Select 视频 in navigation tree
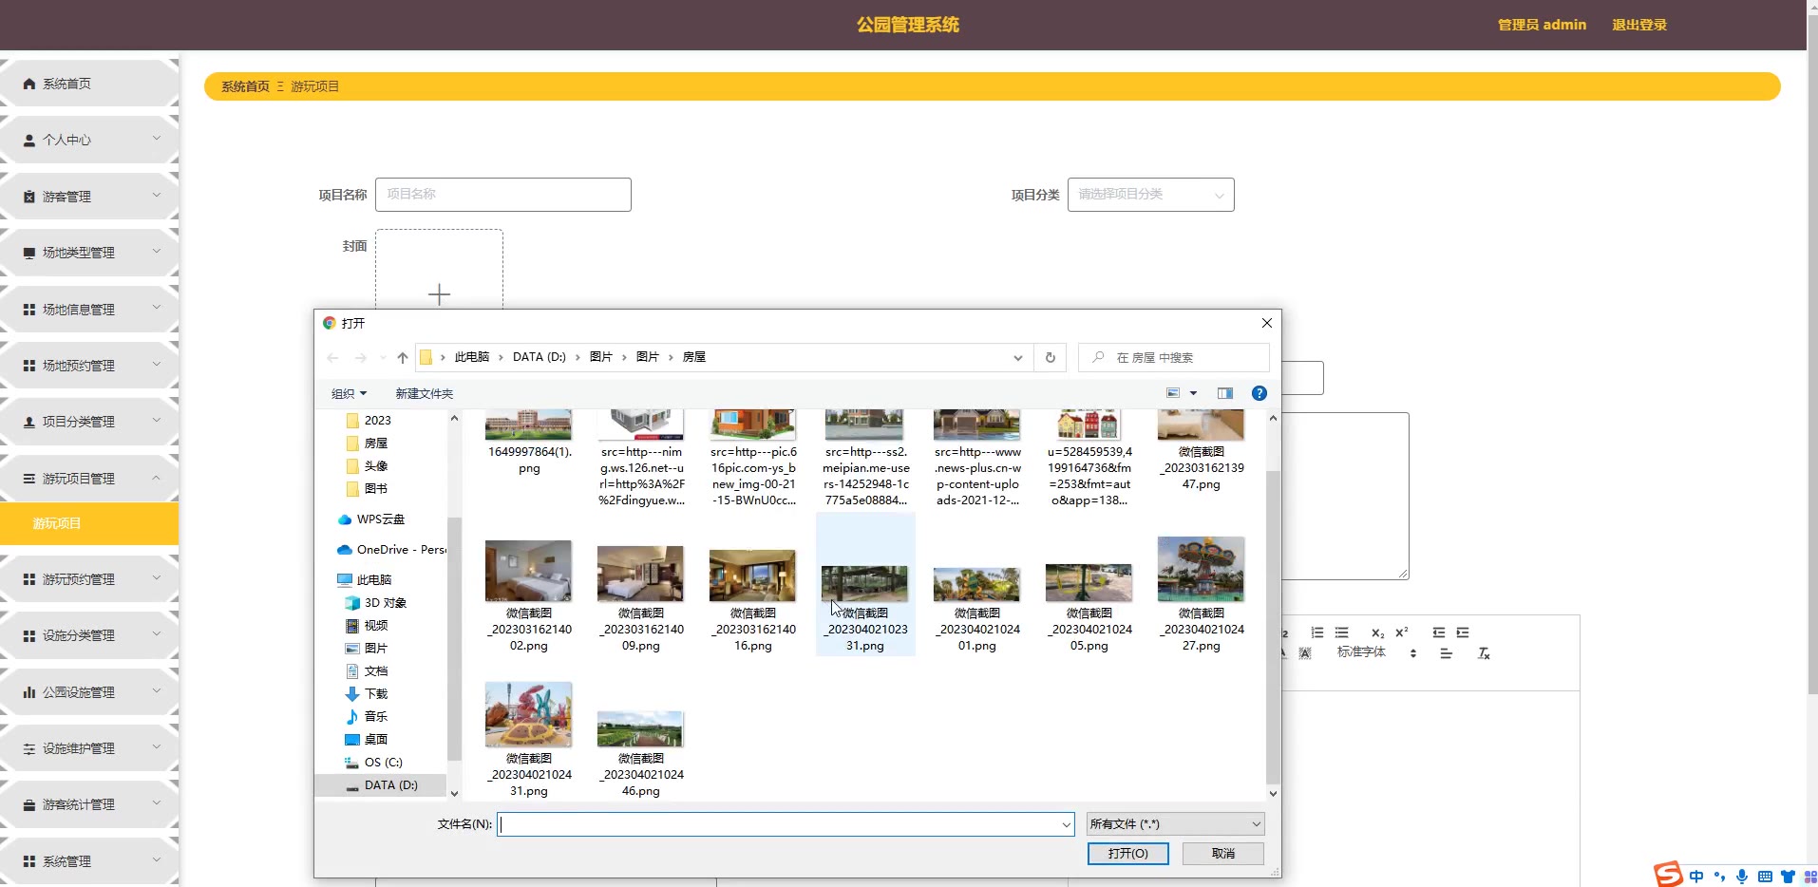The image size is (1818, 887). (x=376, y=626)
